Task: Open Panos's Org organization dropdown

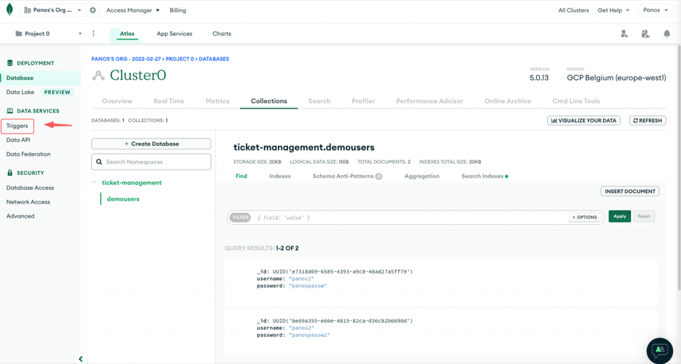Action: click(53, 10)
